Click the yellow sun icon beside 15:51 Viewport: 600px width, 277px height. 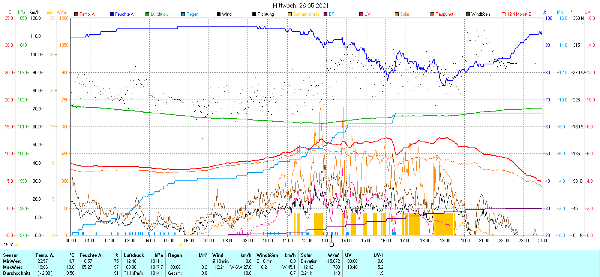tap(17, 245)
